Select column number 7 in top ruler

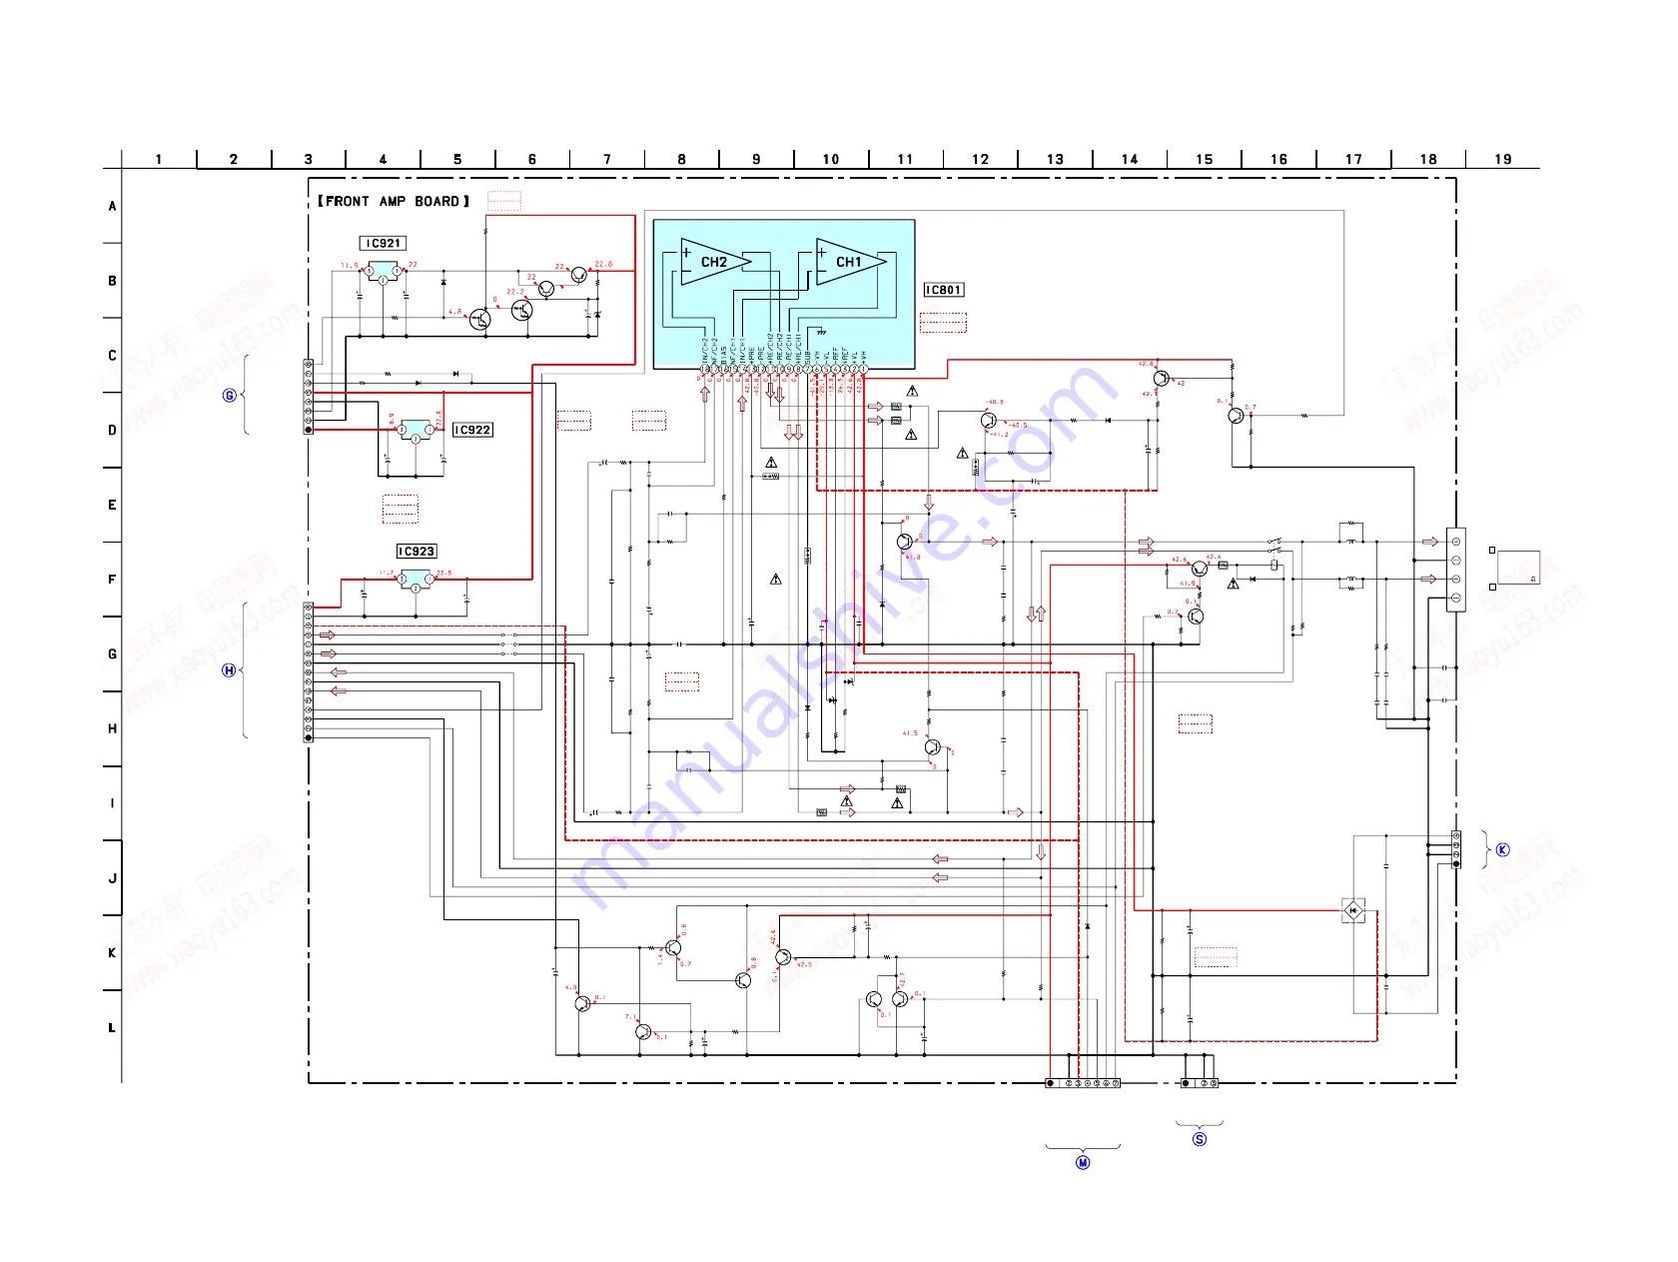(x=607, y=159)
